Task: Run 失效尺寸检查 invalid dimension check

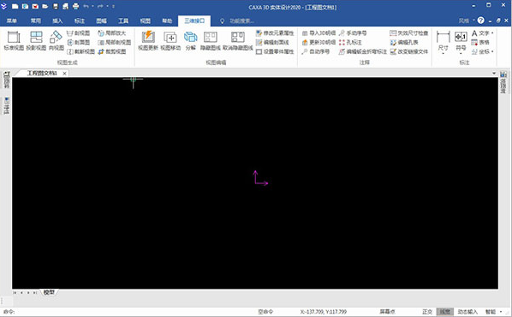Action: click(x=408, y=33)
